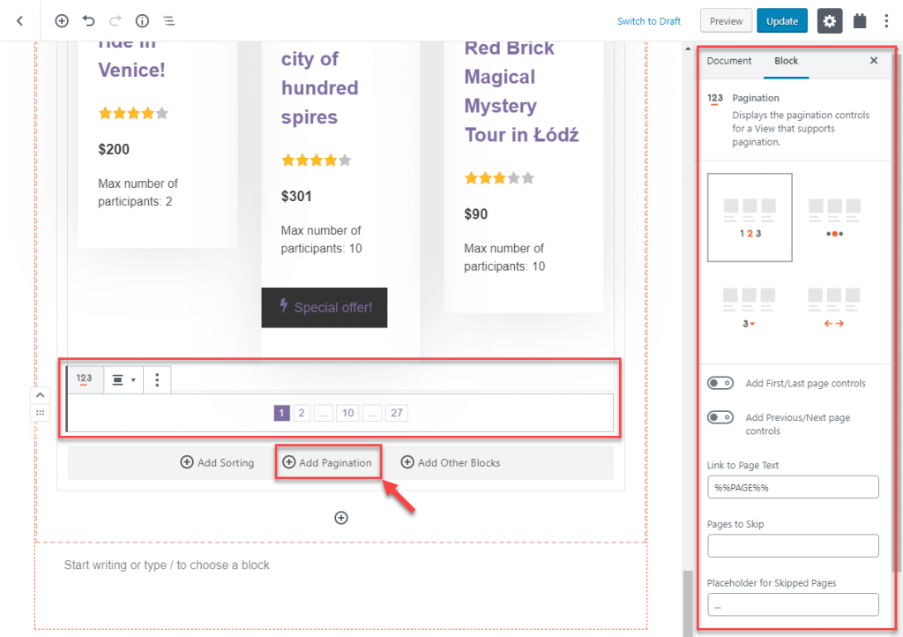Click the add block plus icon in top toolbar

click(x=62, y=21)
